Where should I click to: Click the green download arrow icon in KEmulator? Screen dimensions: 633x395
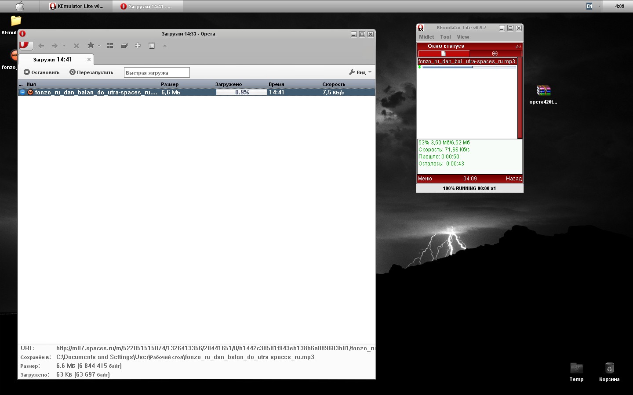[420, 67]
